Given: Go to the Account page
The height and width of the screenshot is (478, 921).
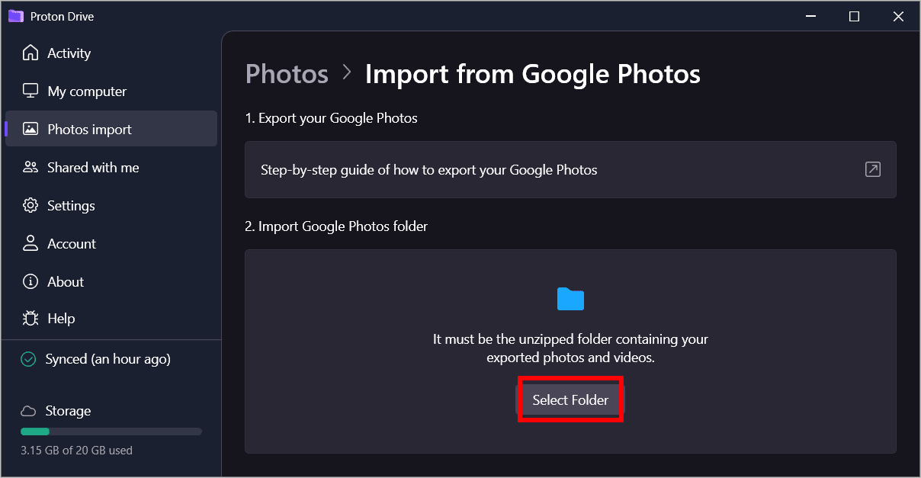Looking at the screenshot, I should (111, 243).
